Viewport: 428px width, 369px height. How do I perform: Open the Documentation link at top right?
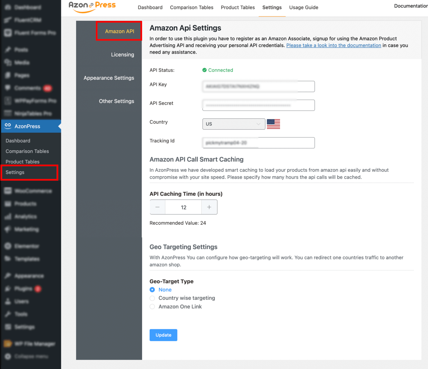coord(411,6)
